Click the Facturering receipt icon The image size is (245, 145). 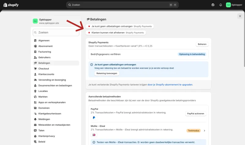coord(35,52)
